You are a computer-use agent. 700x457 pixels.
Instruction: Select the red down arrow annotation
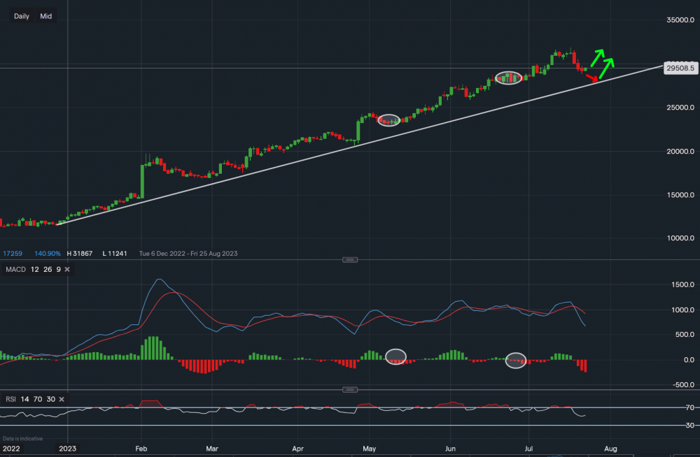(x=591, y=77)
